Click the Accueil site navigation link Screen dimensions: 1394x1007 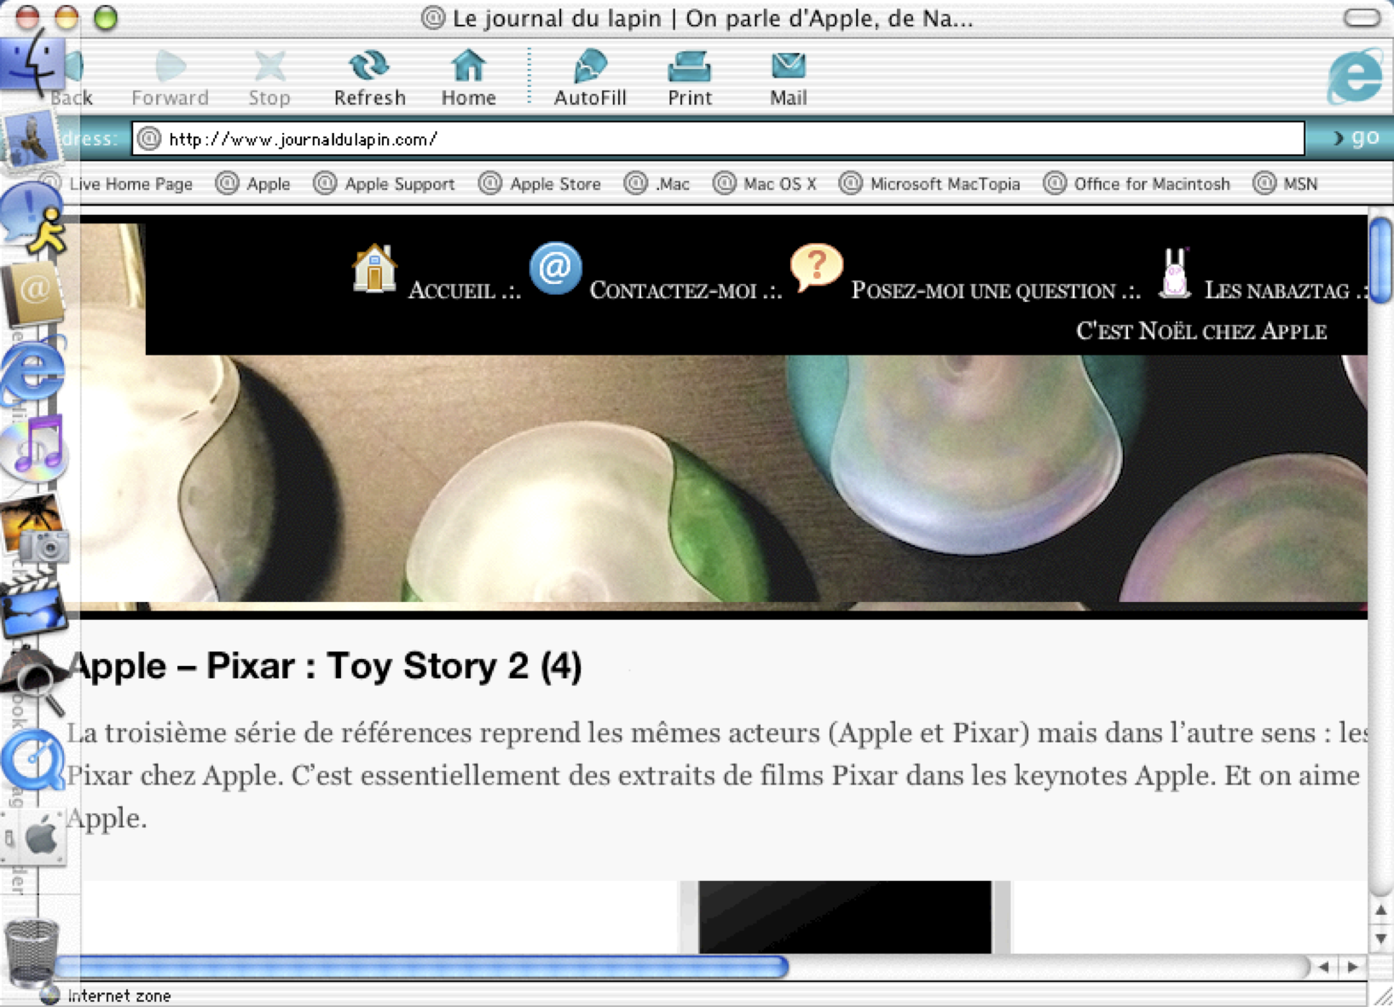pyautogui.click(x=463, y=291)
